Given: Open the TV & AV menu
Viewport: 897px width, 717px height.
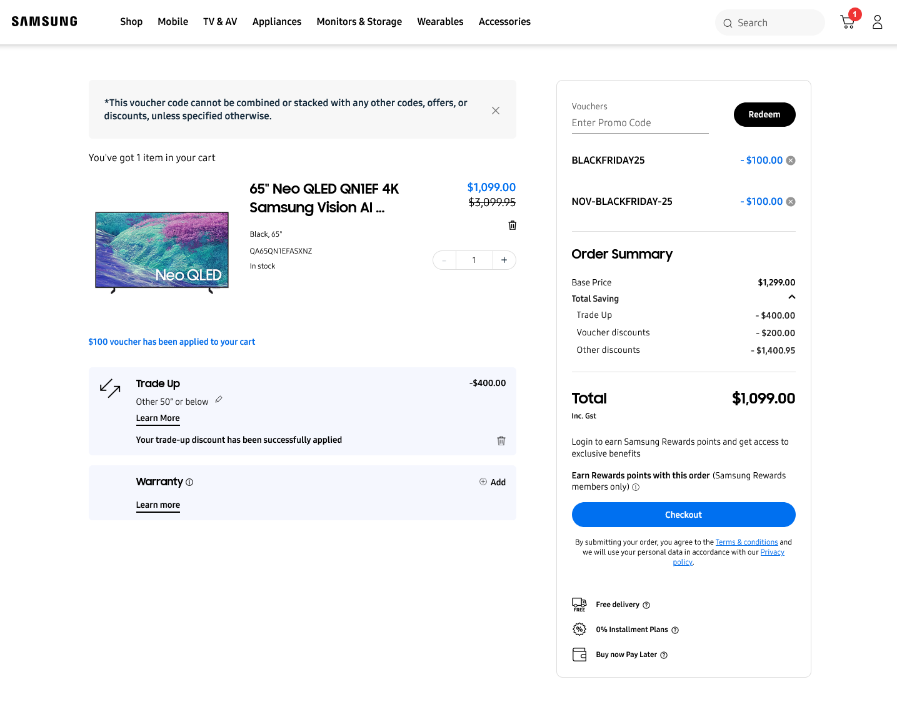Looking at the screenshot, I should (220, 22).
